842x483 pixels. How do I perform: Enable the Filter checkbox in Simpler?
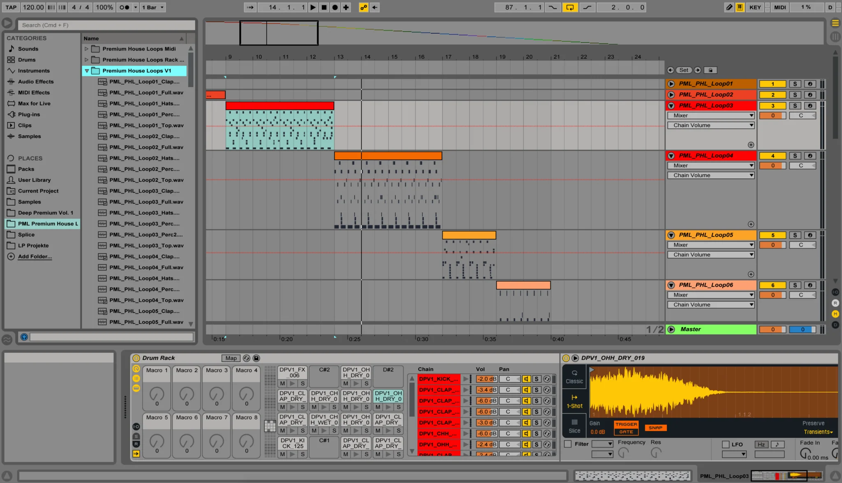tap(568, 444)
